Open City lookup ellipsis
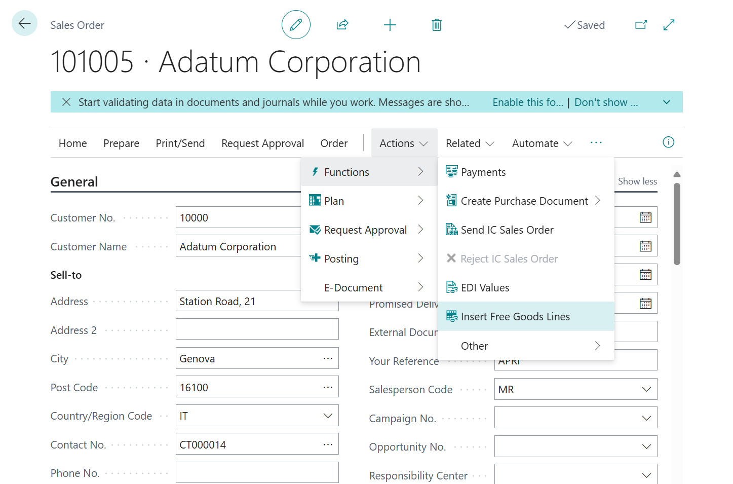This screenshot has width=733, height=484. [x=328, y=358]
